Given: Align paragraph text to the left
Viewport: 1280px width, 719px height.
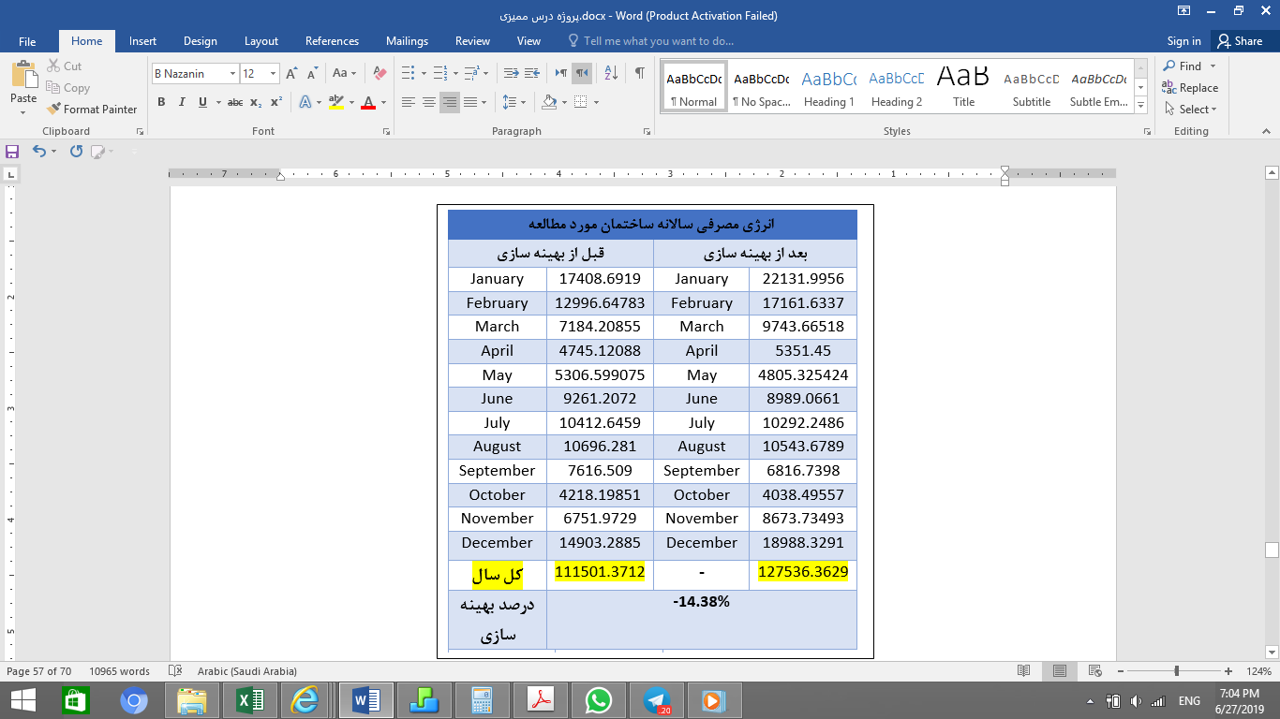Looking at the screenshot, I should pos(409,102).
